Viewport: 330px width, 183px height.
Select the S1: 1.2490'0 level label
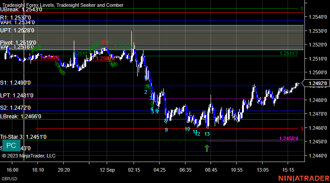tap(15, 83)
